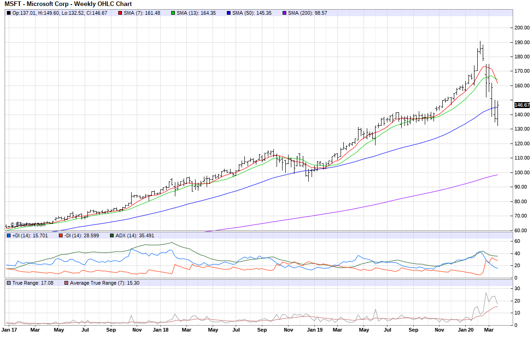The height and width of the screenshot is (344, 532).
Task: Click the red -DI (14) legend swatch
Action: [60, 235]
